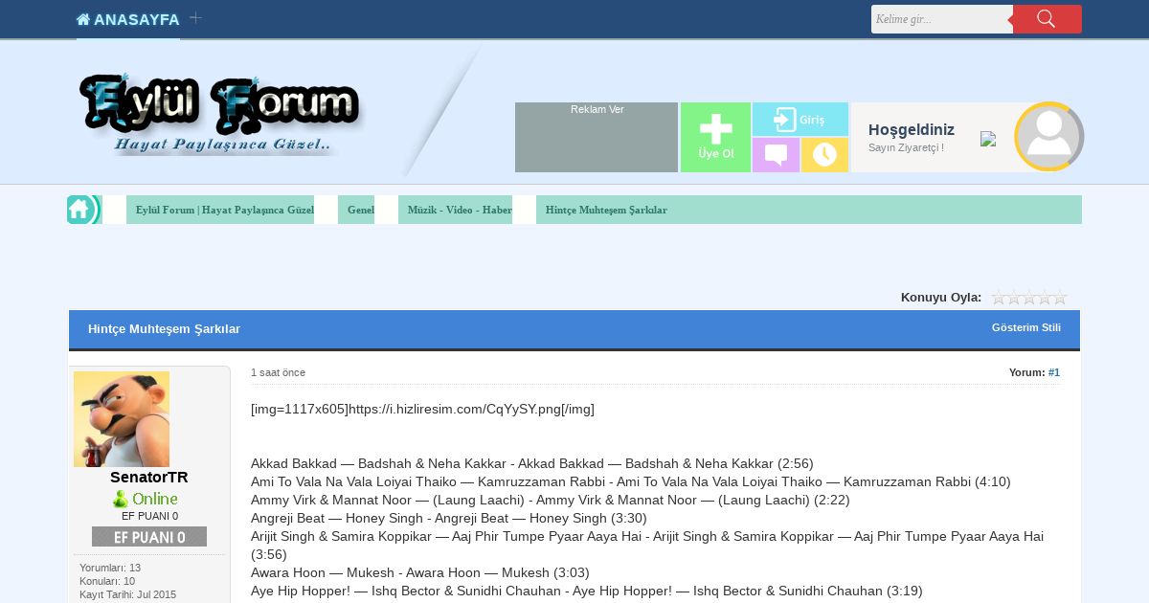The width and height of the screenshot is (1149, 603).
Task: Click the Arijit Singh & Samira Koppikar line
Action: coord(647,546)
